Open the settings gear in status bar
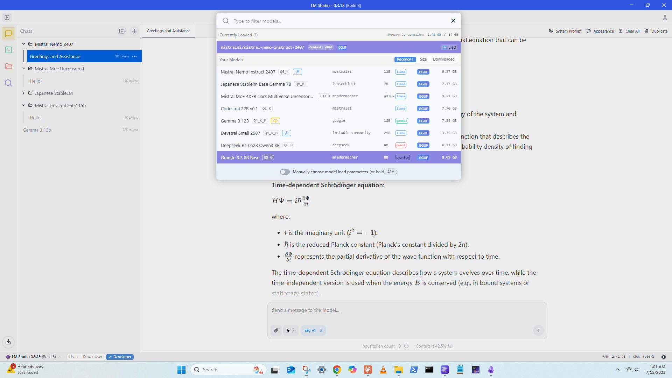Image resolution: width=672 pixels, height=378 pixels. 664,357
